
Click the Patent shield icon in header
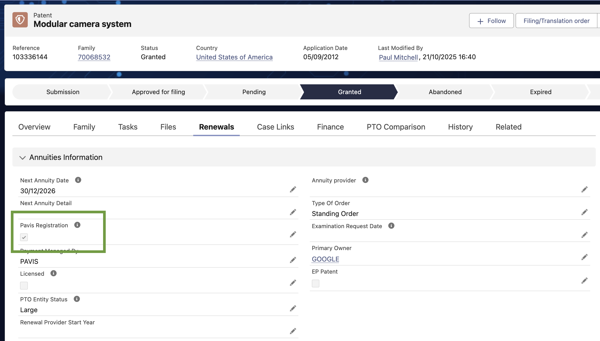20,20
